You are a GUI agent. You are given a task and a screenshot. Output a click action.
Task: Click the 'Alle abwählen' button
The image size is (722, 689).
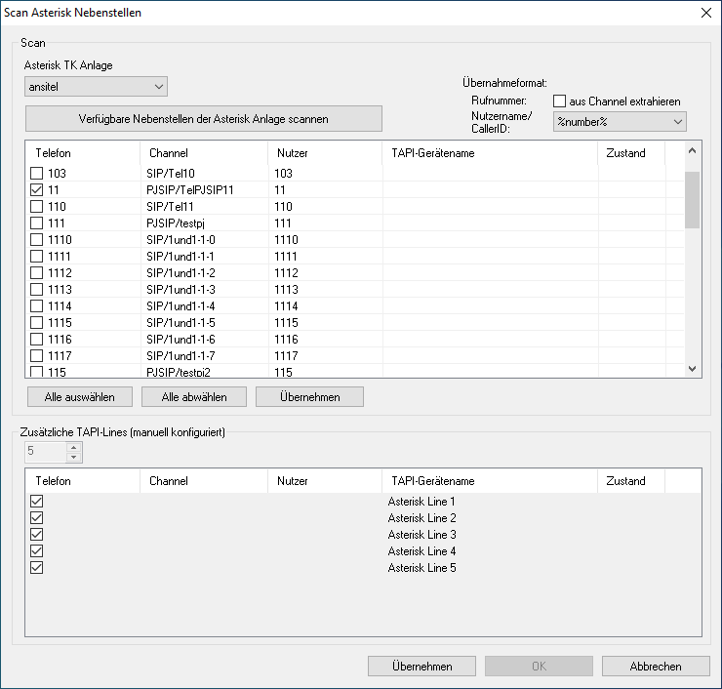[194, 397]
